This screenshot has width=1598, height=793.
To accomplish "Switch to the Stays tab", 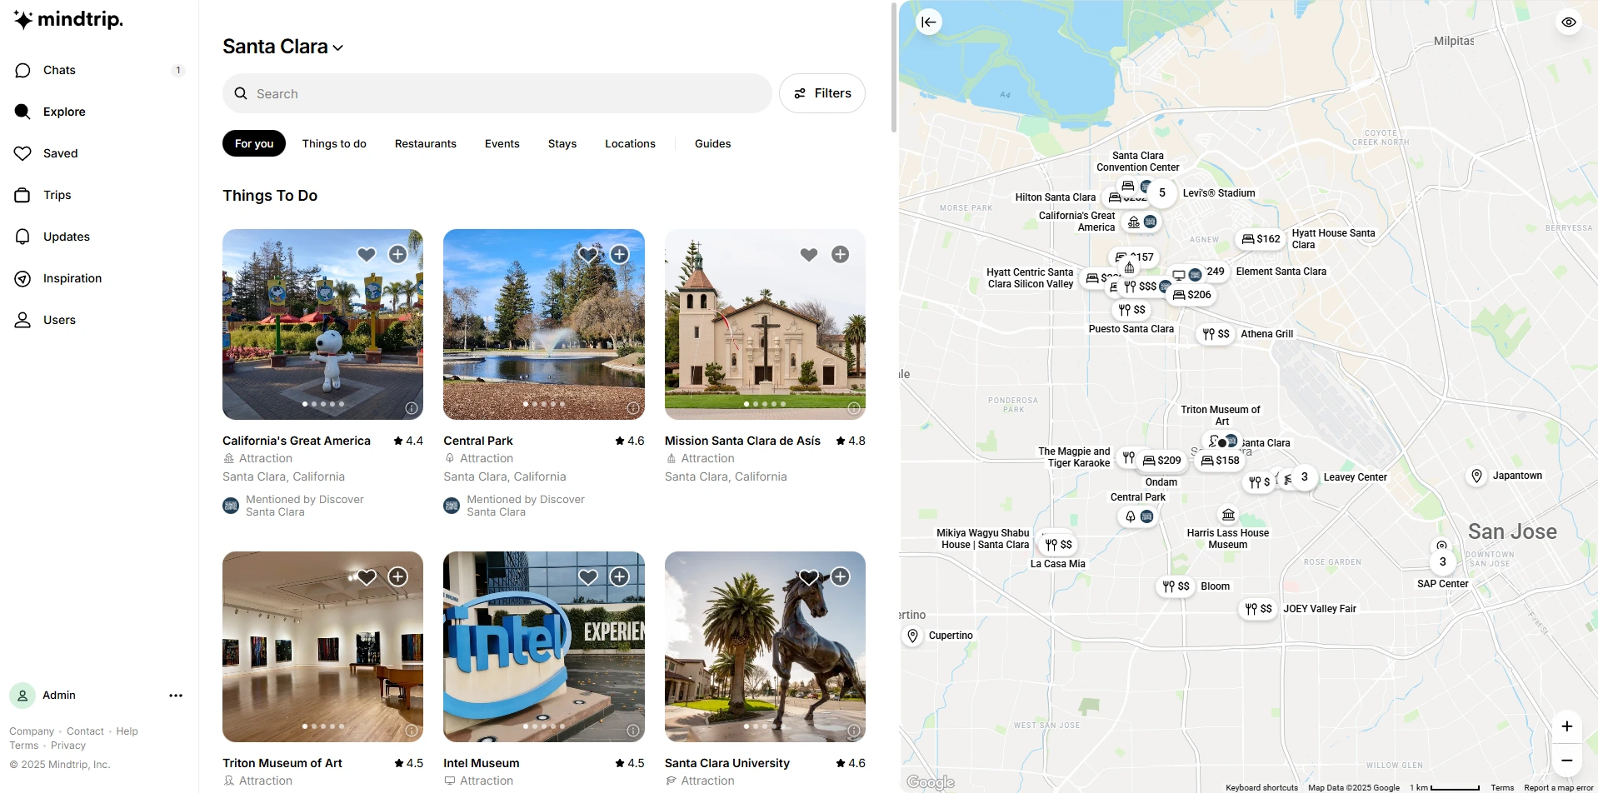I will 562,143.
